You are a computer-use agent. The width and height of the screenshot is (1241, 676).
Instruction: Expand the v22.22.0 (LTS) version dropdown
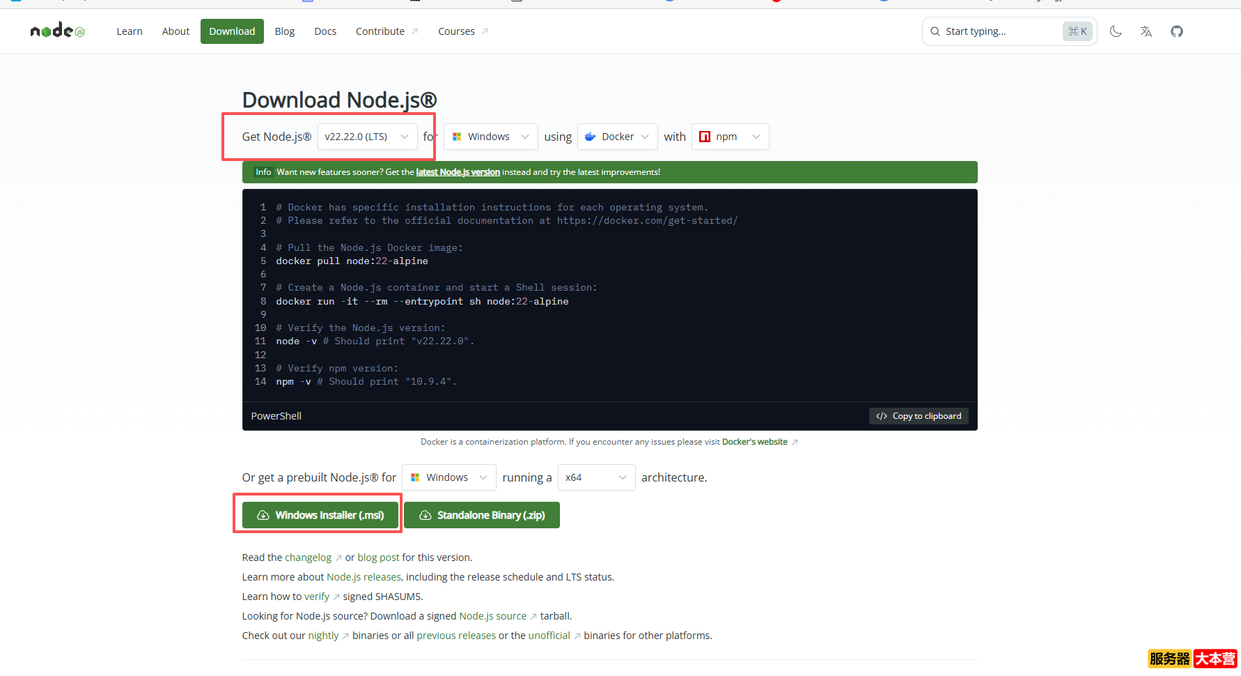pos(367,137)
